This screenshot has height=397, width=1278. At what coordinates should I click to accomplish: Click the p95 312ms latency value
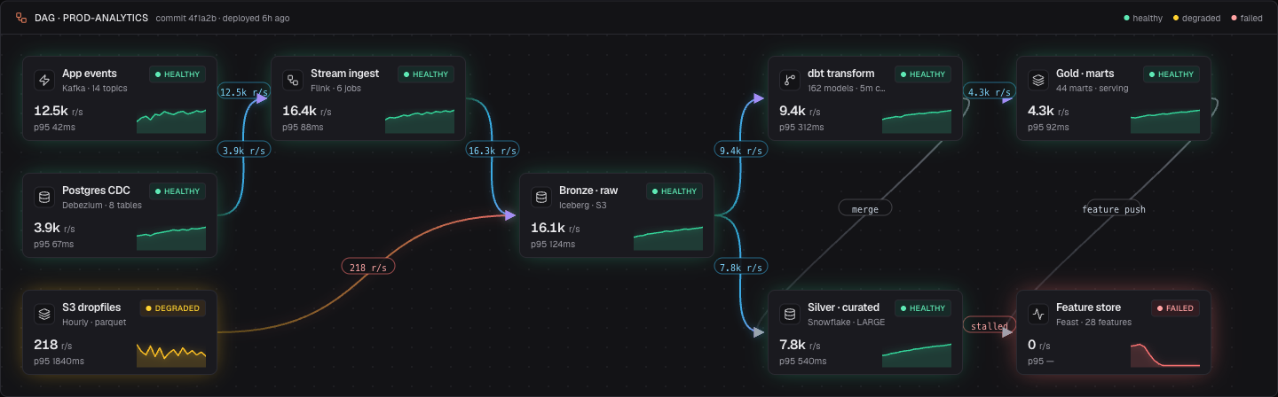coord(802,128)
